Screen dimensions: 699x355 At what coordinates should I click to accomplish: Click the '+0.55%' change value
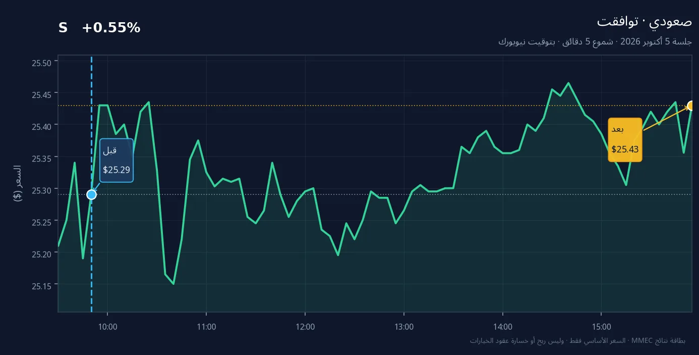(x=111, y=28)
